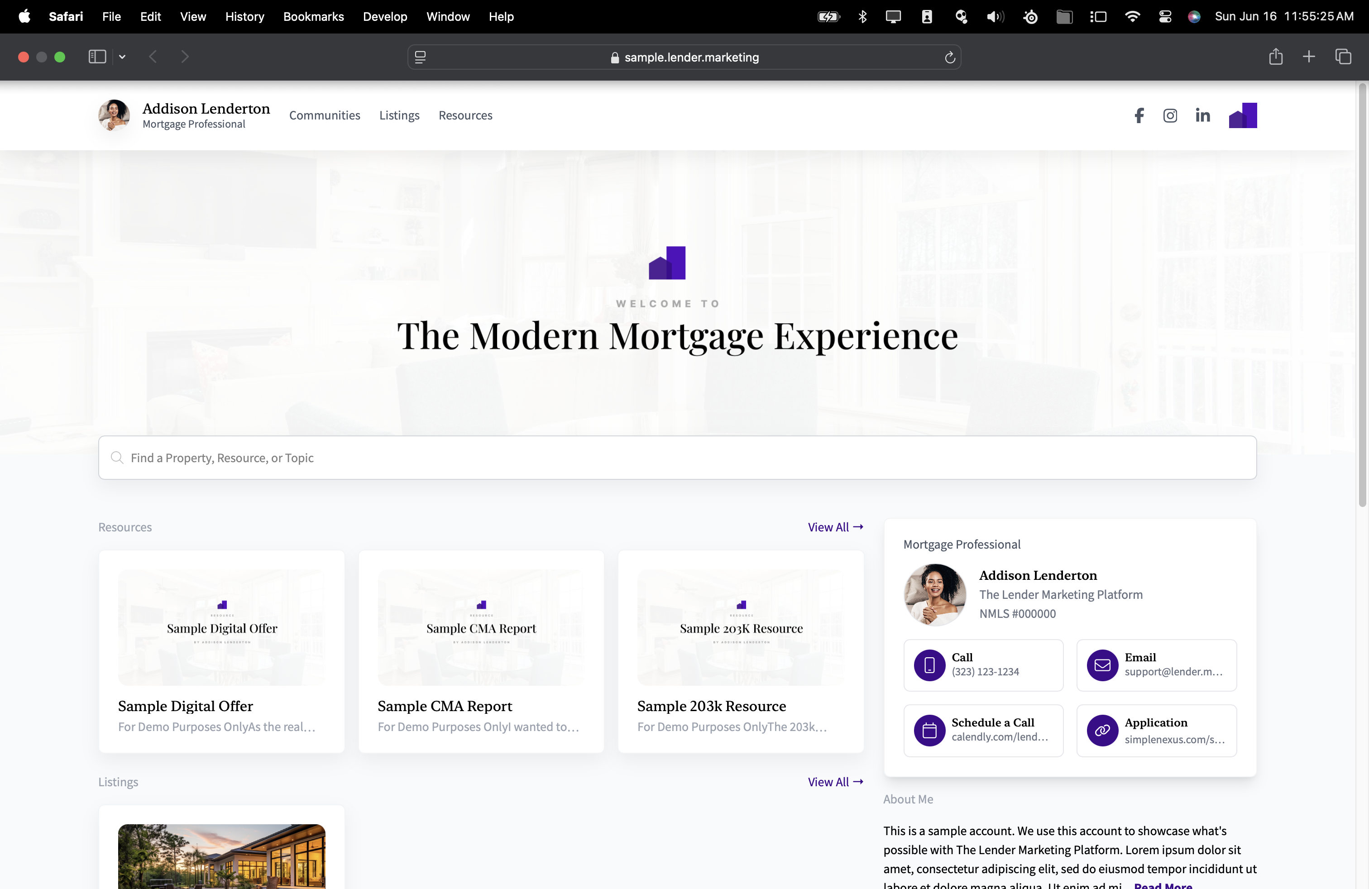Toggle the Safari sidebar

click(97, 57)
